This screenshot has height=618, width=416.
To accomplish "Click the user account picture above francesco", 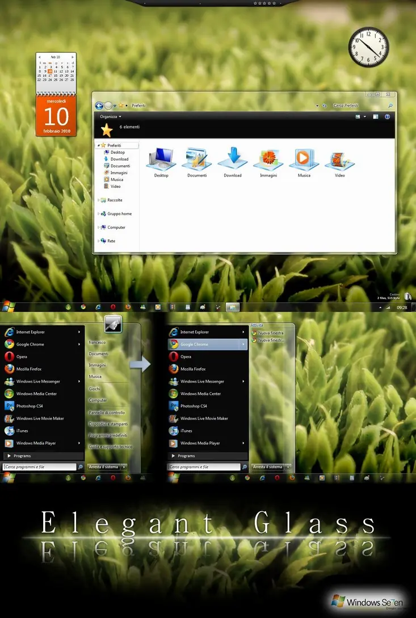I will [x=113, y=323].
